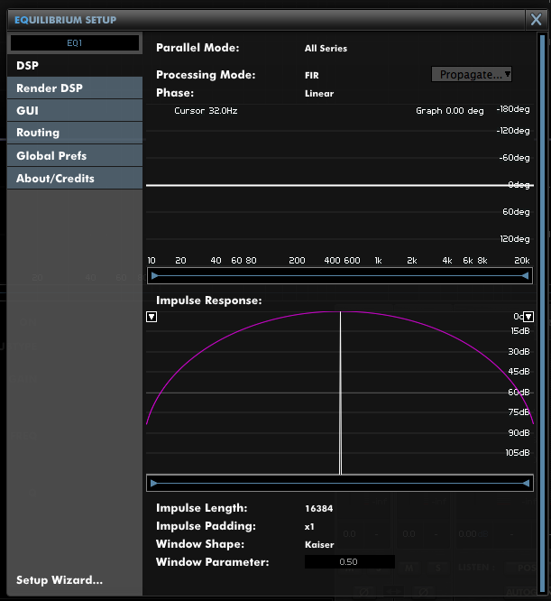Open the left impulse graph dropdown arrow
The width and height of the screenshot is (551, 601).
click(152, 317)
